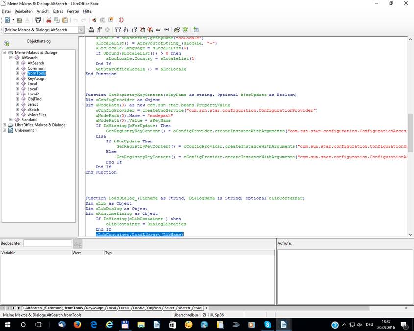Viewport: 414px width, 331px height.
Task: Open the Extras menu
Action: click(58, 11)
